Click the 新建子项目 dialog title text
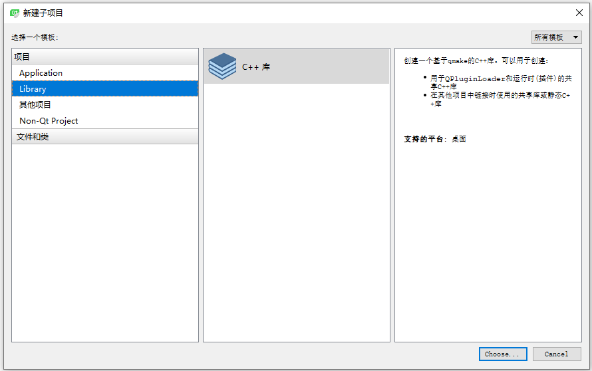 [43, 13]
